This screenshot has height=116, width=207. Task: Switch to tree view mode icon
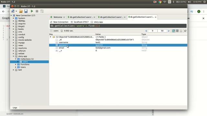(173, 31)
